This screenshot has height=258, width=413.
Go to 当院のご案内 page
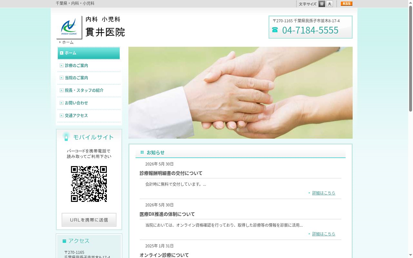89,78
